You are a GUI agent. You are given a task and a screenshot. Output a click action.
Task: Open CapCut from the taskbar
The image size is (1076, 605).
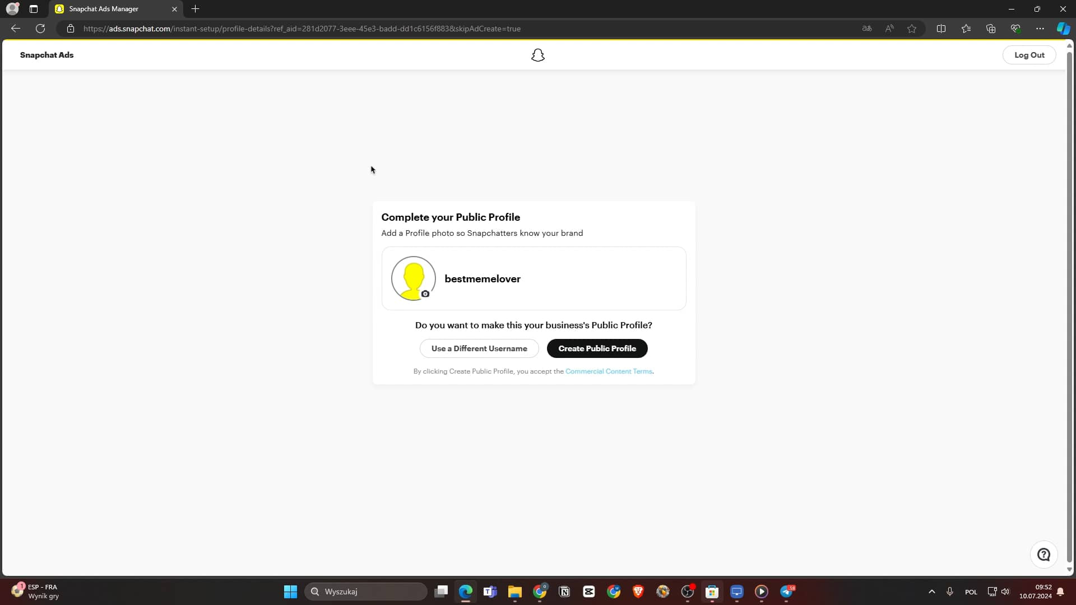click(x=589, y=592)
